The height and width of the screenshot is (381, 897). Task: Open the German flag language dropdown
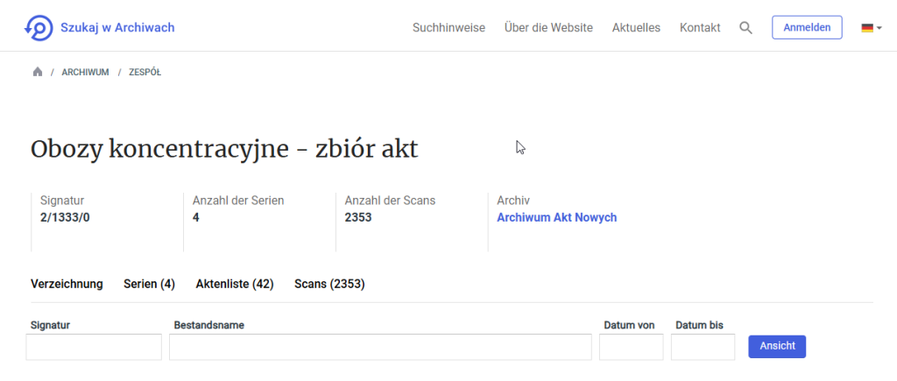(872, 27)
